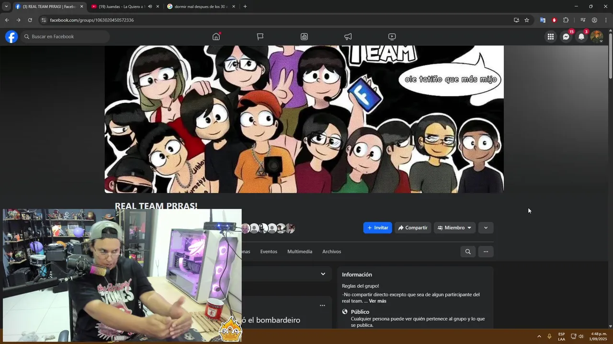Search within the group magnifier button
The image size is (613, 344).
[x=468, y=252]
